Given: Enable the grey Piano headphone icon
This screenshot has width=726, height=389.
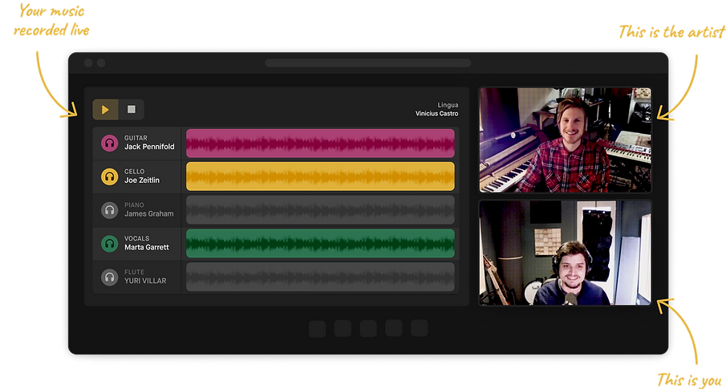Looking at the screenshot, I should pyautogui.click(x=110, y=210).
